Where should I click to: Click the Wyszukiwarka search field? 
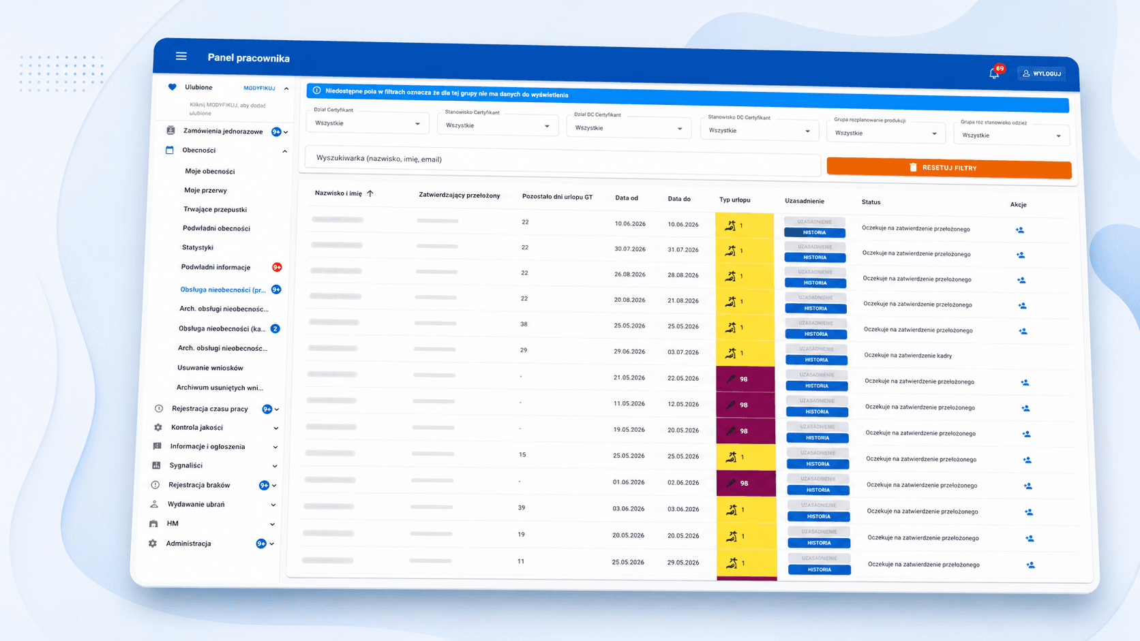[x=563, y=159]
